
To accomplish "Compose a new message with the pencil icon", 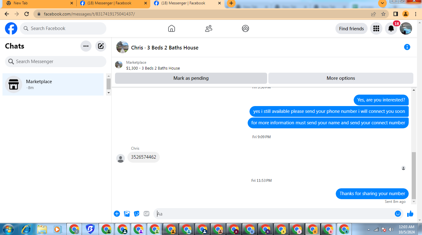I will [101, 46].
